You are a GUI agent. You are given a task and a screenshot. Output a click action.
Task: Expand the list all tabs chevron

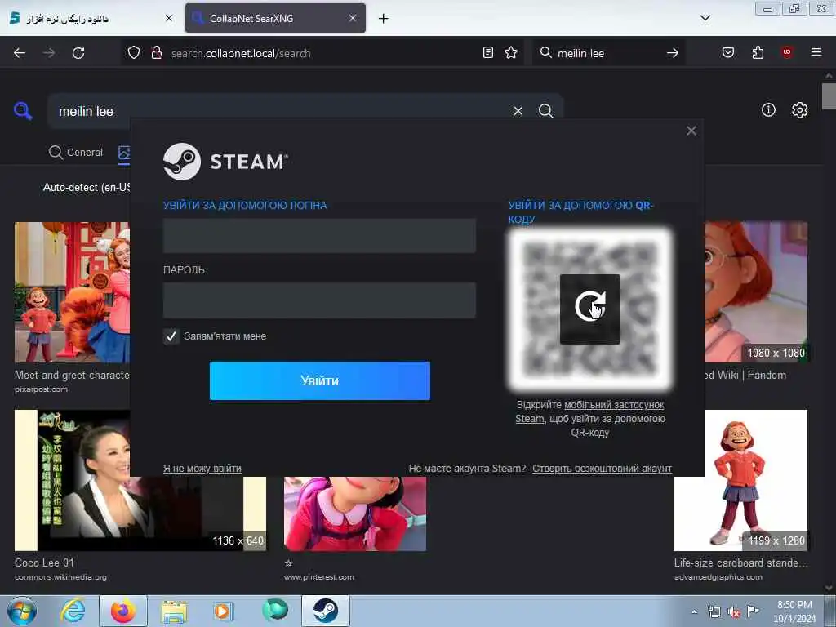[705, 18]
